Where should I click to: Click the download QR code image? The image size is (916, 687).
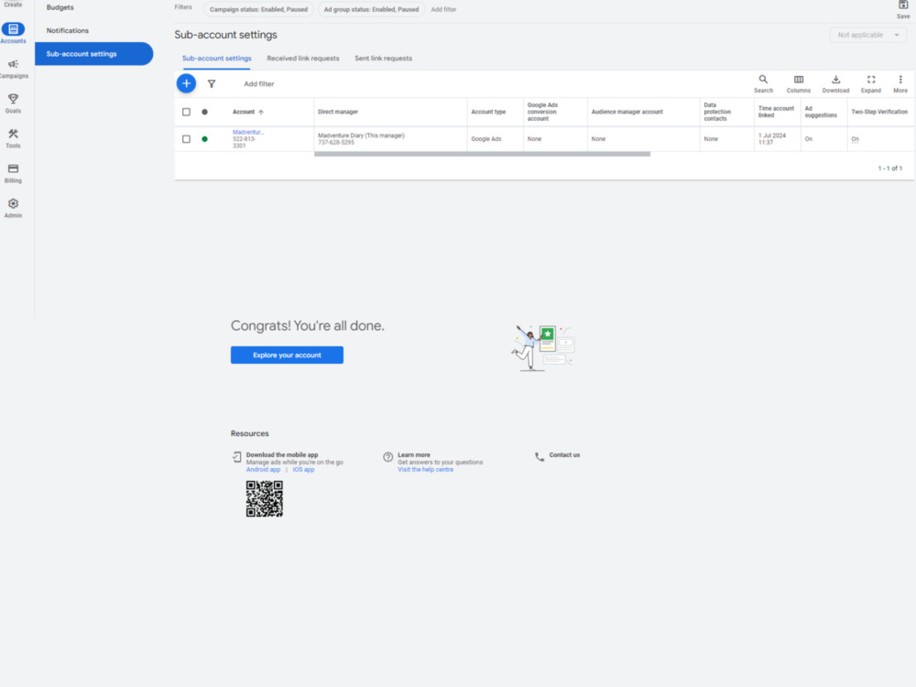264,499
